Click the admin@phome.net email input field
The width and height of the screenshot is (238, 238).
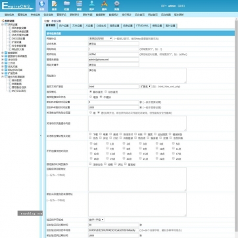pyautogui.click(x=114, y=60)
